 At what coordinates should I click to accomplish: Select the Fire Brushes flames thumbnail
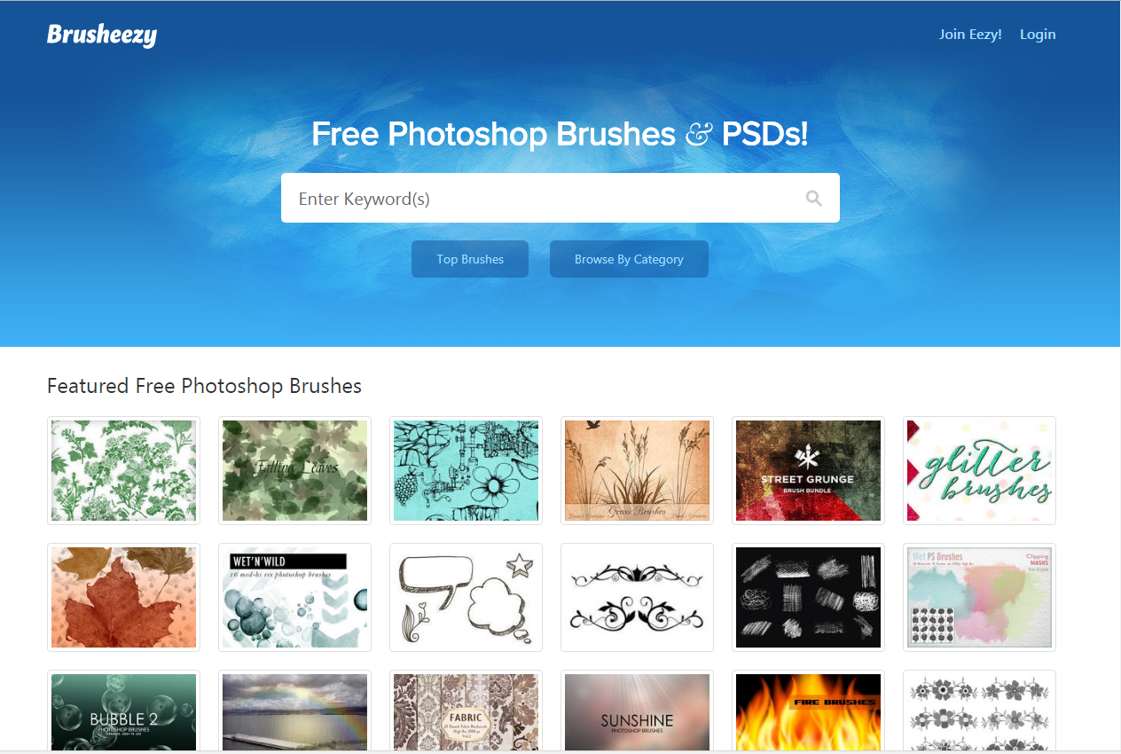[x=808, y=711]
